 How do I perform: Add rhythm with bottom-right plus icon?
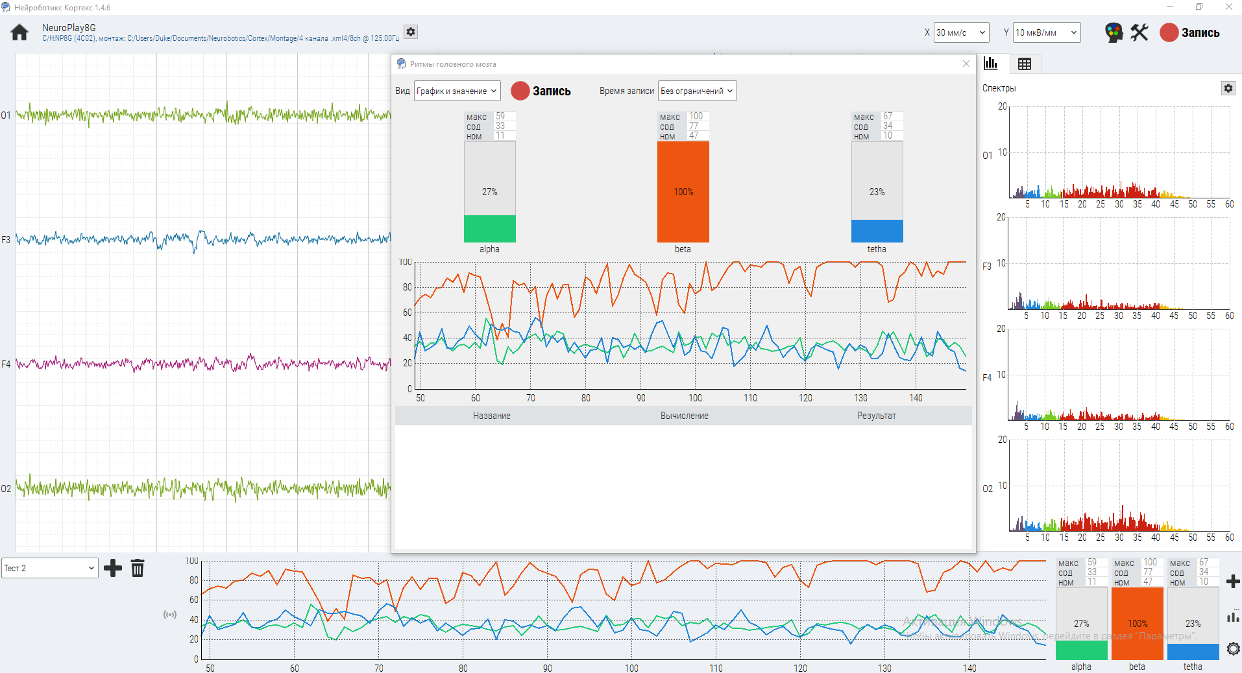point(1233,582)
